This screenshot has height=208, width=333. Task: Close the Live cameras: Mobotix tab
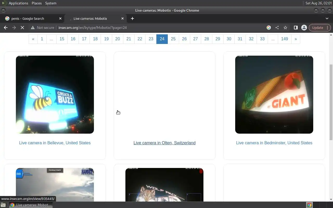pos(123,18)
